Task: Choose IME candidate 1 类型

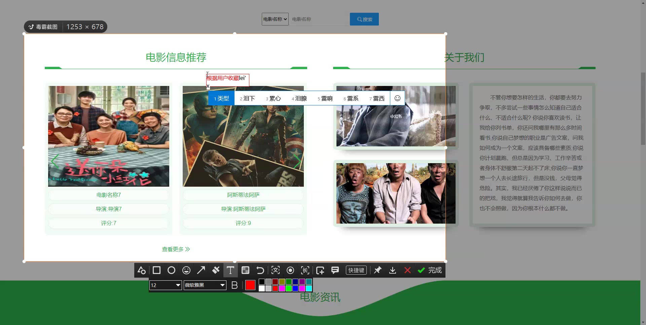Action: (221, 98)
